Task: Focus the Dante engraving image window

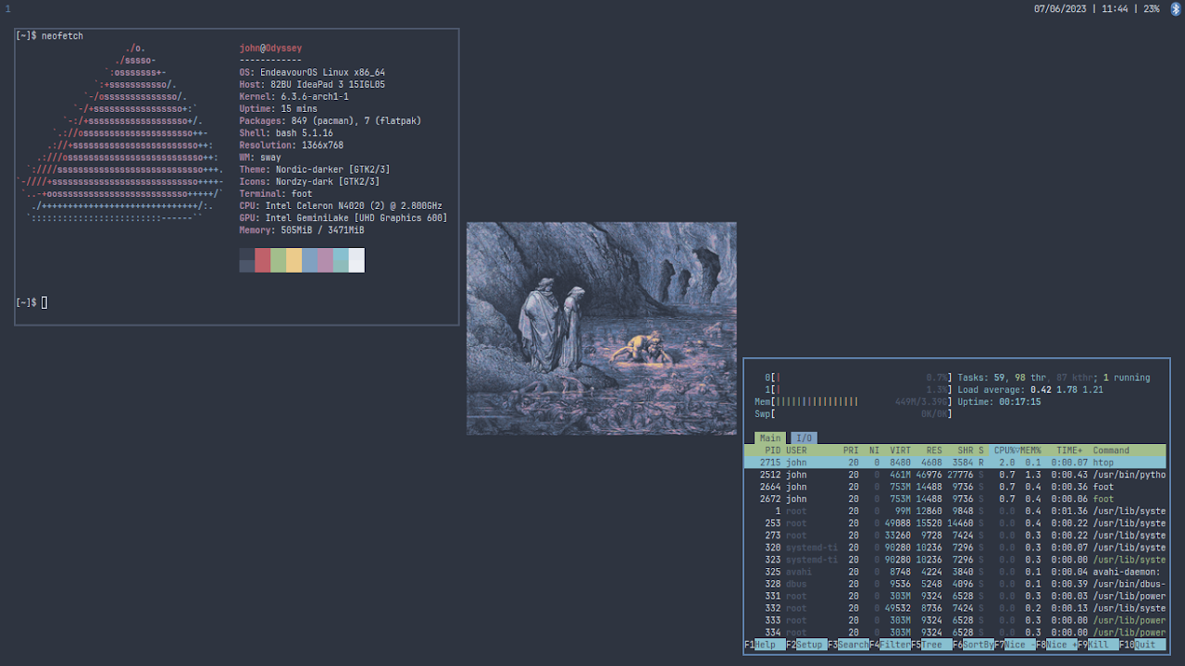Action: (x=602, y=328)
